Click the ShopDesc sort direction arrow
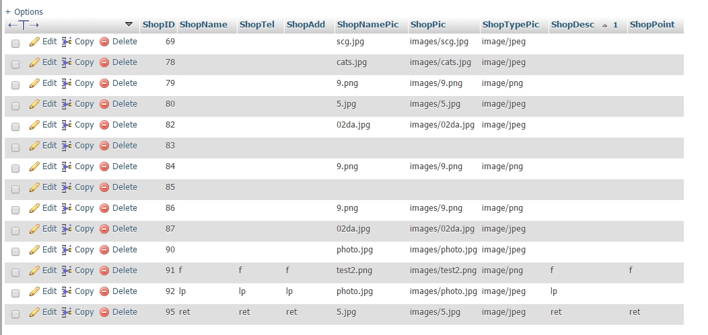708x335 pixels. click(x=604, y=25)
